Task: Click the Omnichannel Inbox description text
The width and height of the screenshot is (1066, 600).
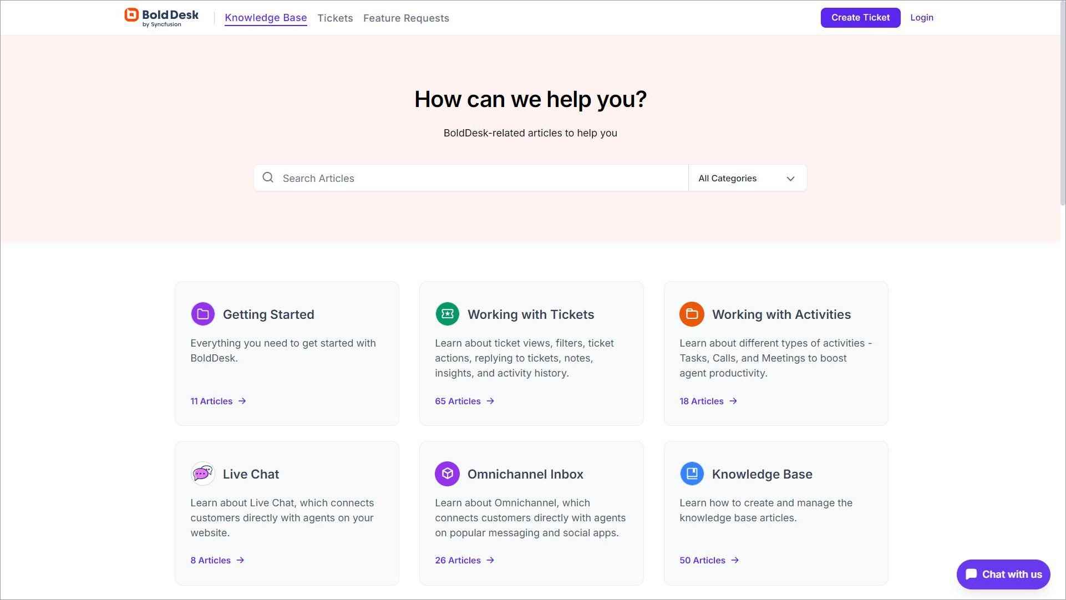Action: click(x=530, y=518)
